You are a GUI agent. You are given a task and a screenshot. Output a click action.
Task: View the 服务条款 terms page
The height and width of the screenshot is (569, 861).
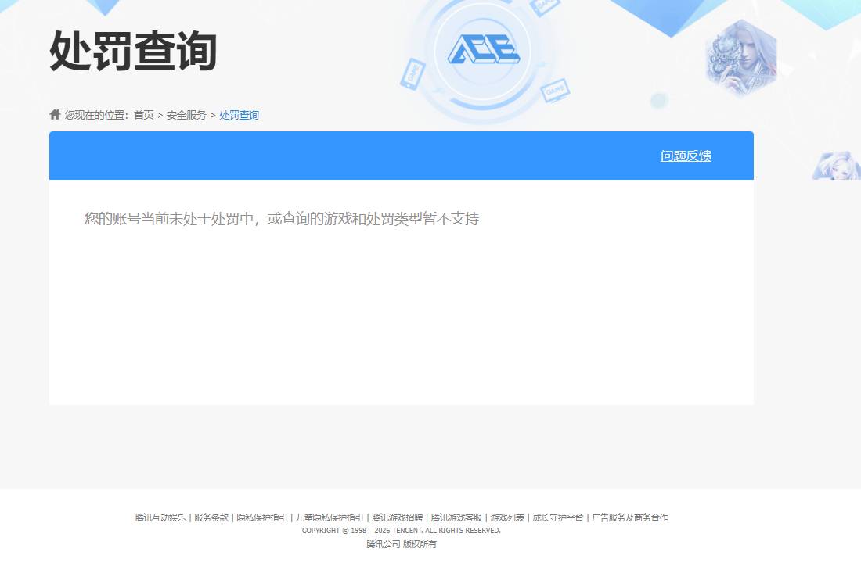point(211,517)
